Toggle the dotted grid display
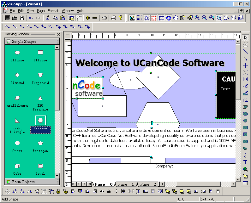The height and width of the screenshot is (203, 251). (x=139, y=18)
